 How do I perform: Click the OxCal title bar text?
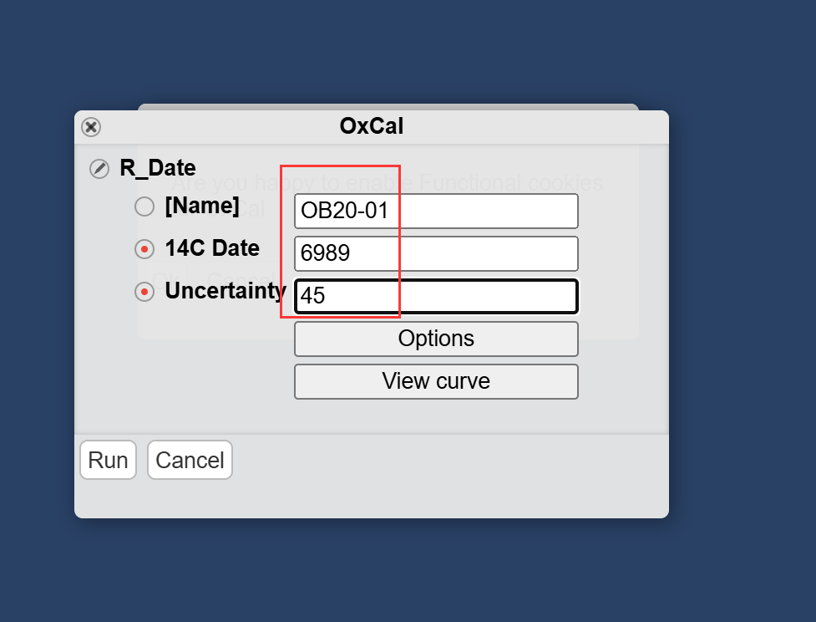pos(372,126)
